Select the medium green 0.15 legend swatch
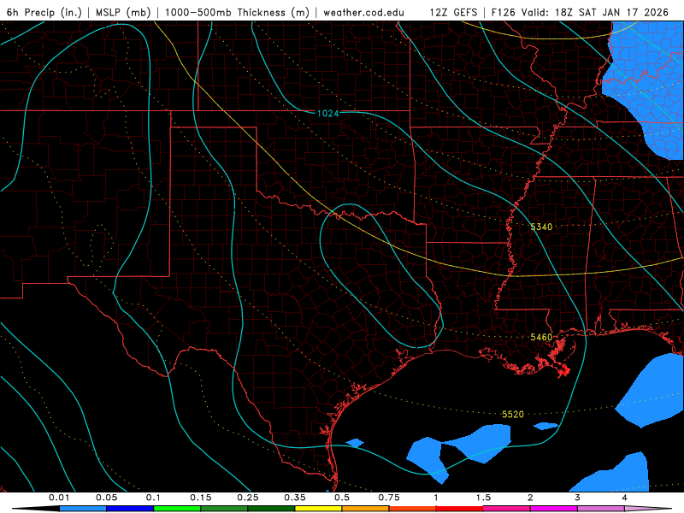This screenshot has height=513, width=684. pos(224,509)
